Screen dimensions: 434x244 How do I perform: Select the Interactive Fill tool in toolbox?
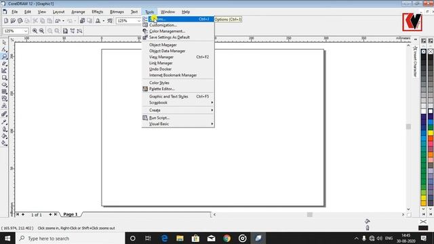point(4,143)
